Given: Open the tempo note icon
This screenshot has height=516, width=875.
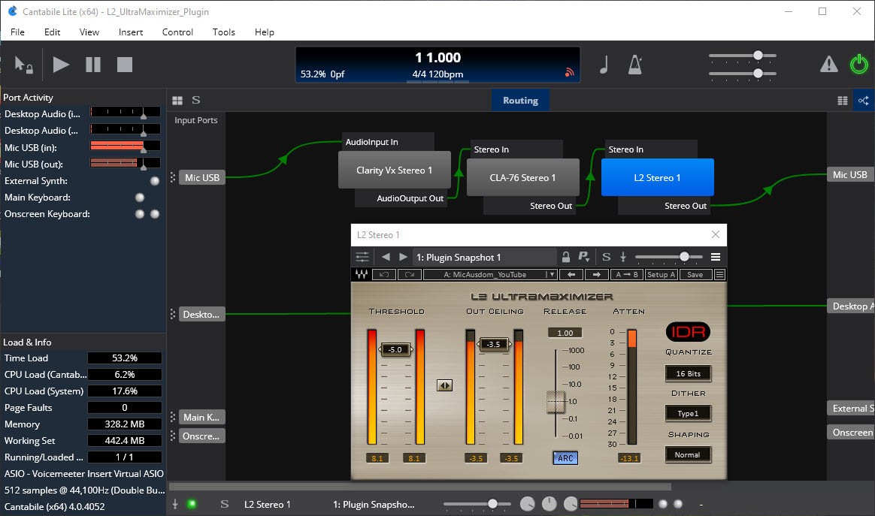Looking at the screenshot, I should (x=604, y=65).
